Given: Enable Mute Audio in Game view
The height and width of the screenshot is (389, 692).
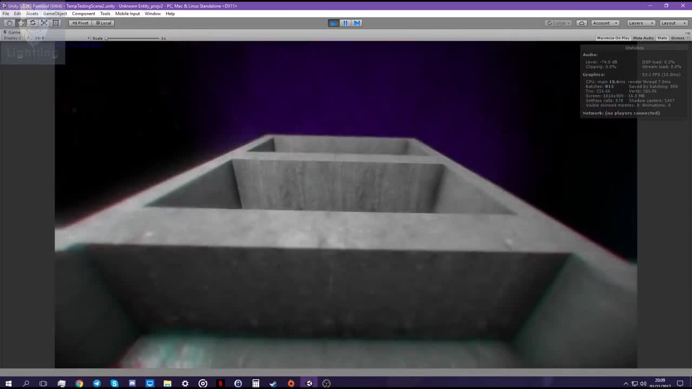Looking at the screenshot, I should 643,38.
